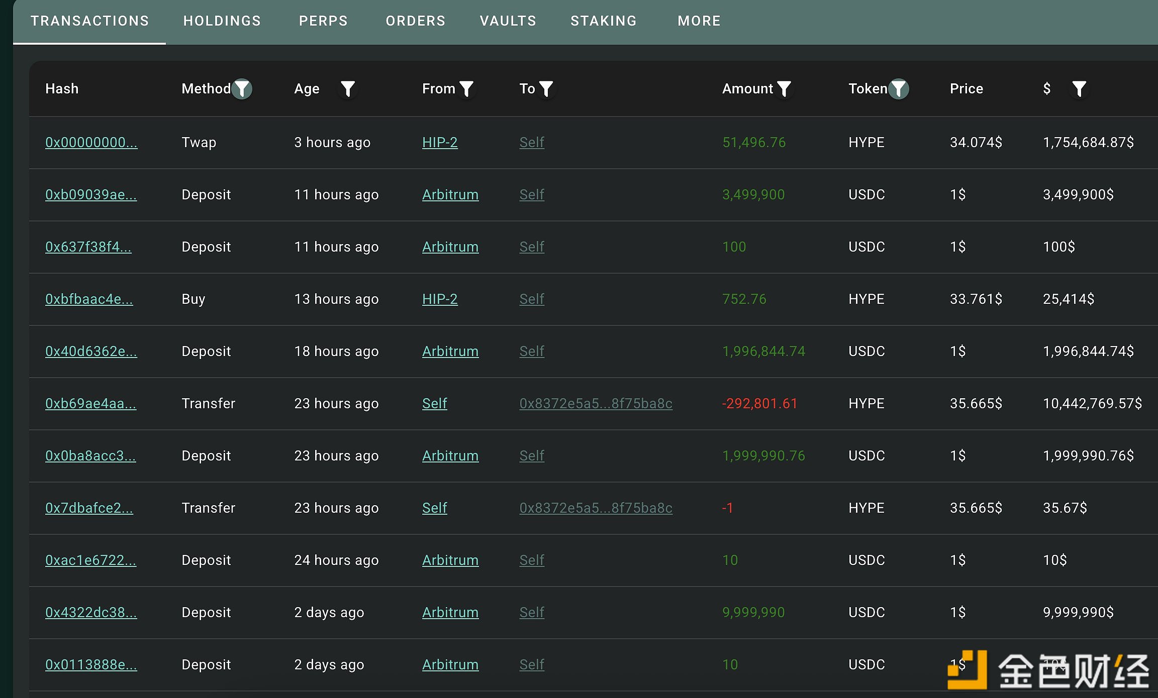Image resolution: width=1158 pixels, height=698 pixels.
Task: Open the Orders tab
Action: tap(416, 21)
